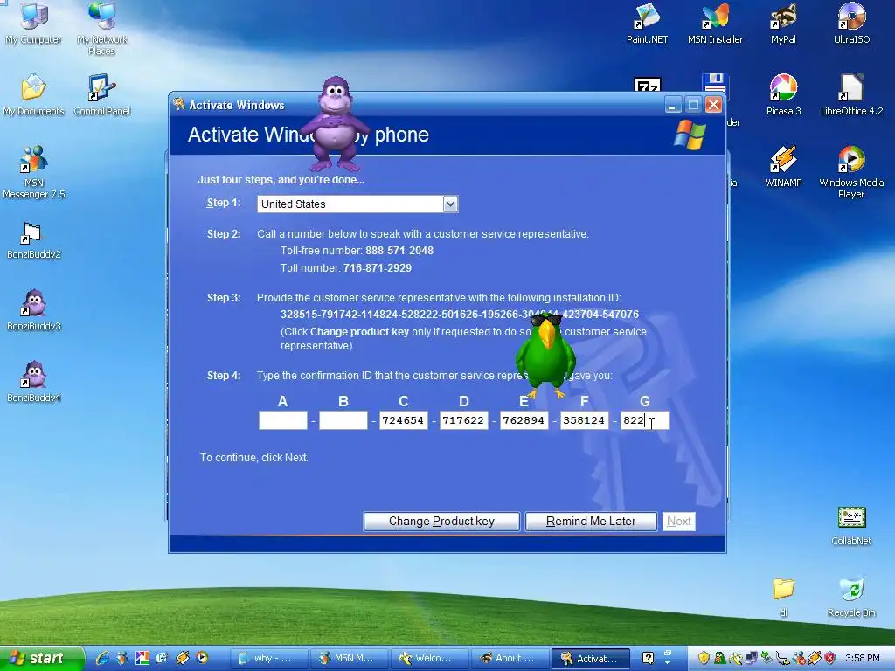
Task: Click confirmation field E containing 762894
Action: [x=524, y=420]
